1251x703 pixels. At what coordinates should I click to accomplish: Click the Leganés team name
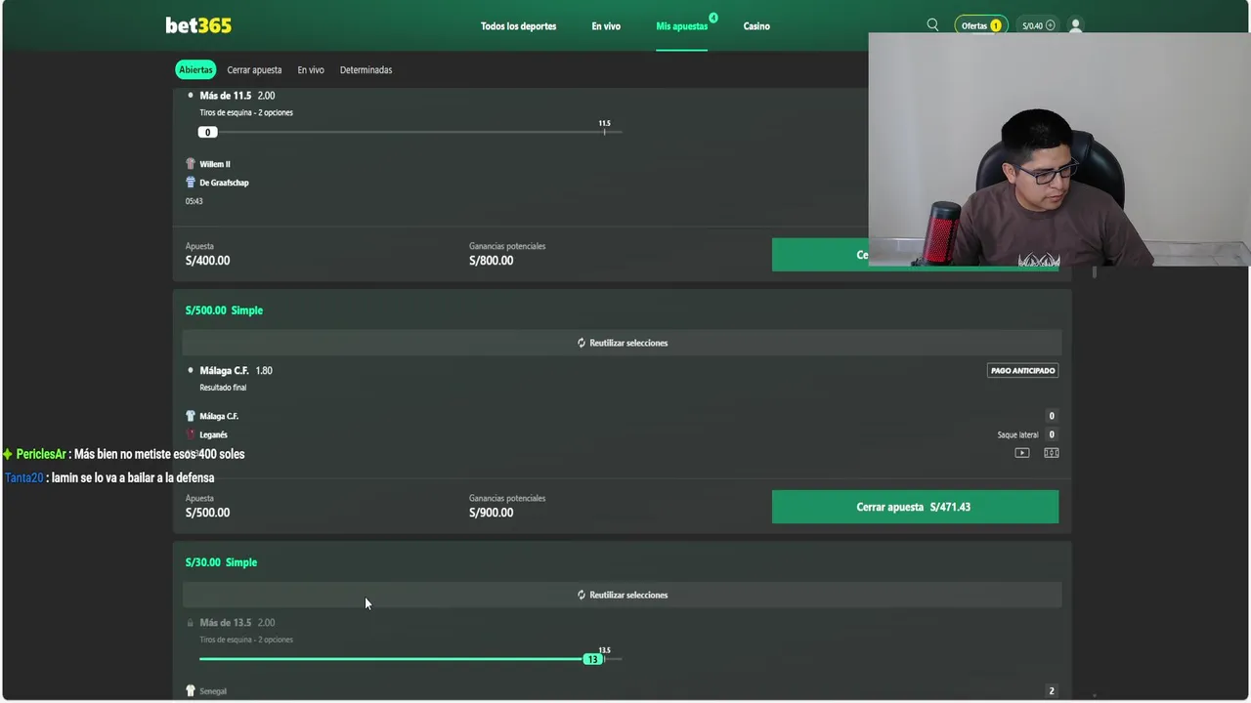tap(213, 434)
